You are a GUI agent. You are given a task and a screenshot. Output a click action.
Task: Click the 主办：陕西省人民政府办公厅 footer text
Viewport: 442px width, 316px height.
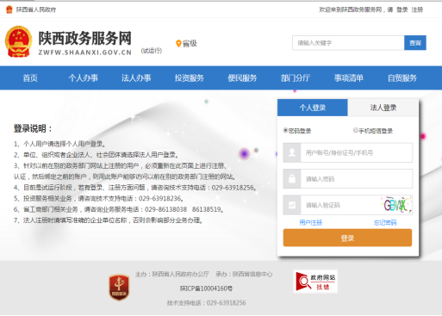click(x=172, y=274)
